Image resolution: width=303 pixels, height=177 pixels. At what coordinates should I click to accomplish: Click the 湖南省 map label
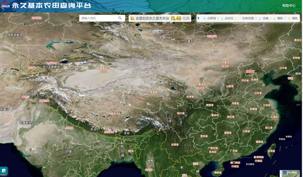point(228,133)
